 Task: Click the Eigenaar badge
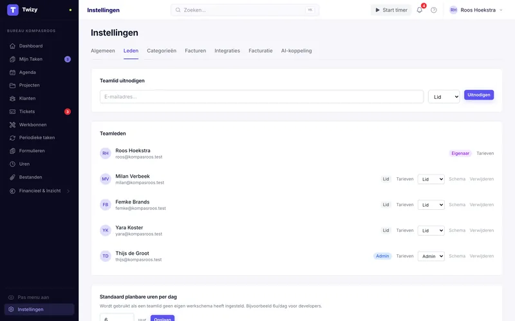tap(460, 153)
